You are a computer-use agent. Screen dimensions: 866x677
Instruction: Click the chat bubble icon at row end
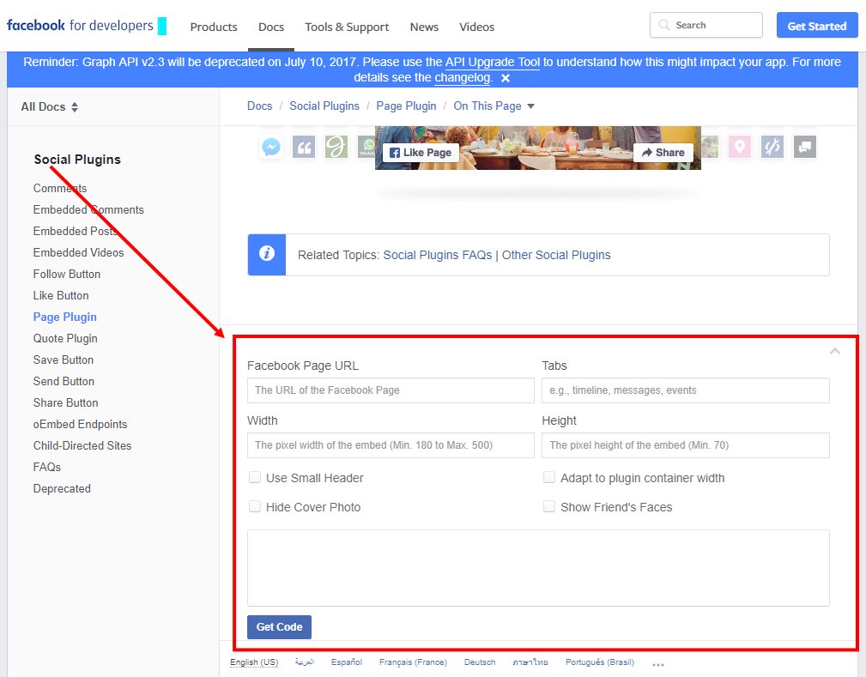804,146
